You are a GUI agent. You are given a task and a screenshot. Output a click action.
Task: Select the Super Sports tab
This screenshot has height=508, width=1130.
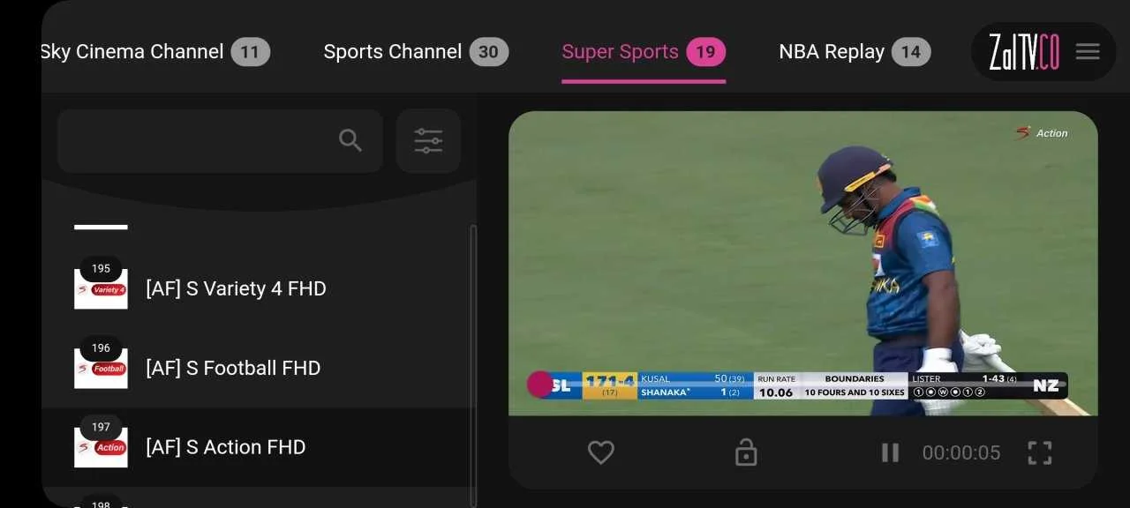click(644, 52)
